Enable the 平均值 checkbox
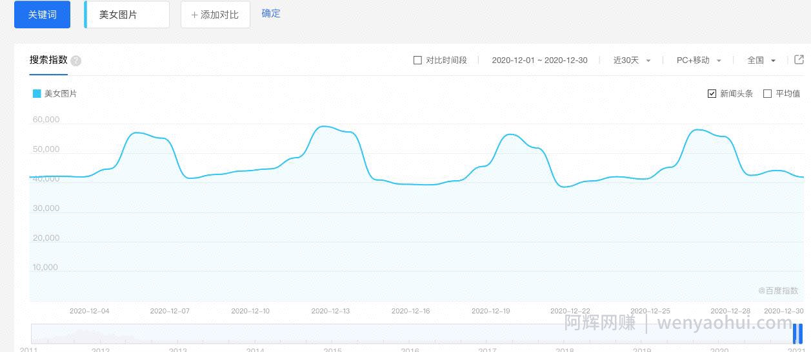This screenshot has width=811, height=352. (x=768, y=94)
